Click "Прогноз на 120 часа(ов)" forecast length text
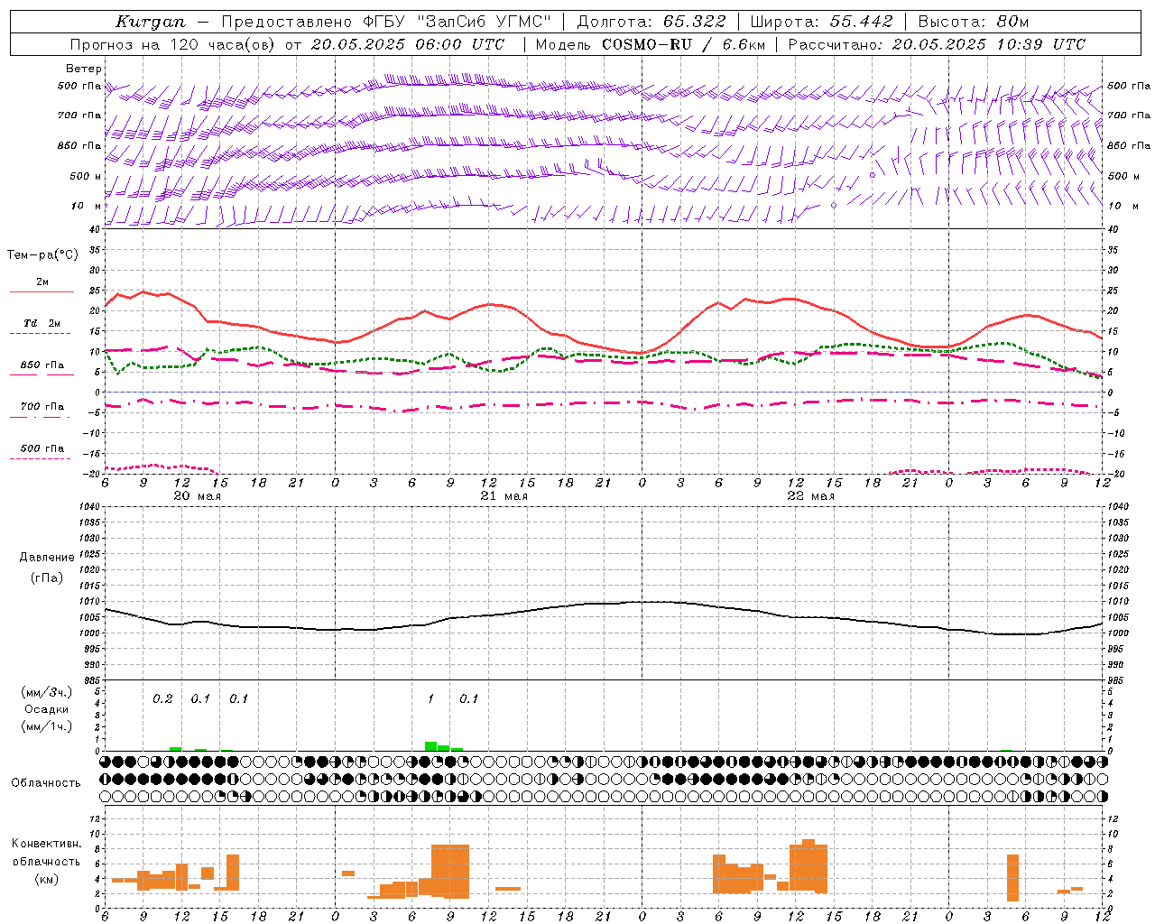The image size is (1155, 924). [174, 44]
